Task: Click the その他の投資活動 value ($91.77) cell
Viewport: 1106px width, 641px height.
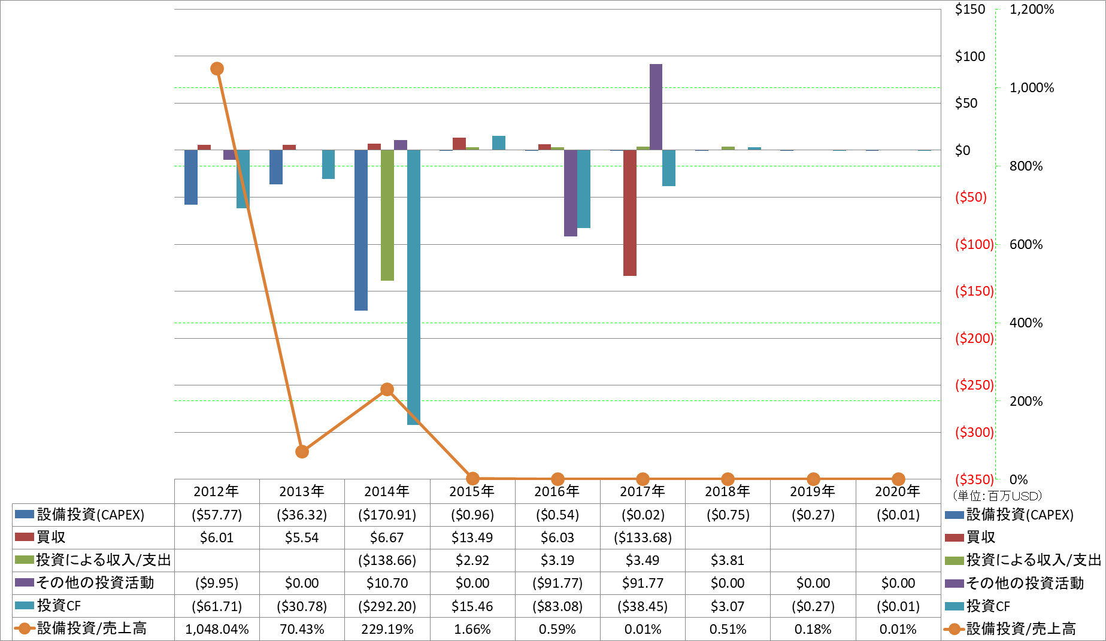Action: [557, 583]
